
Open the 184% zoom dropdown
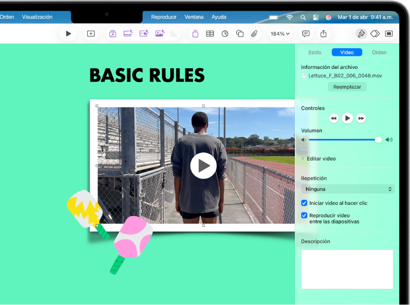pyautogui.click(x=280, y=34)
